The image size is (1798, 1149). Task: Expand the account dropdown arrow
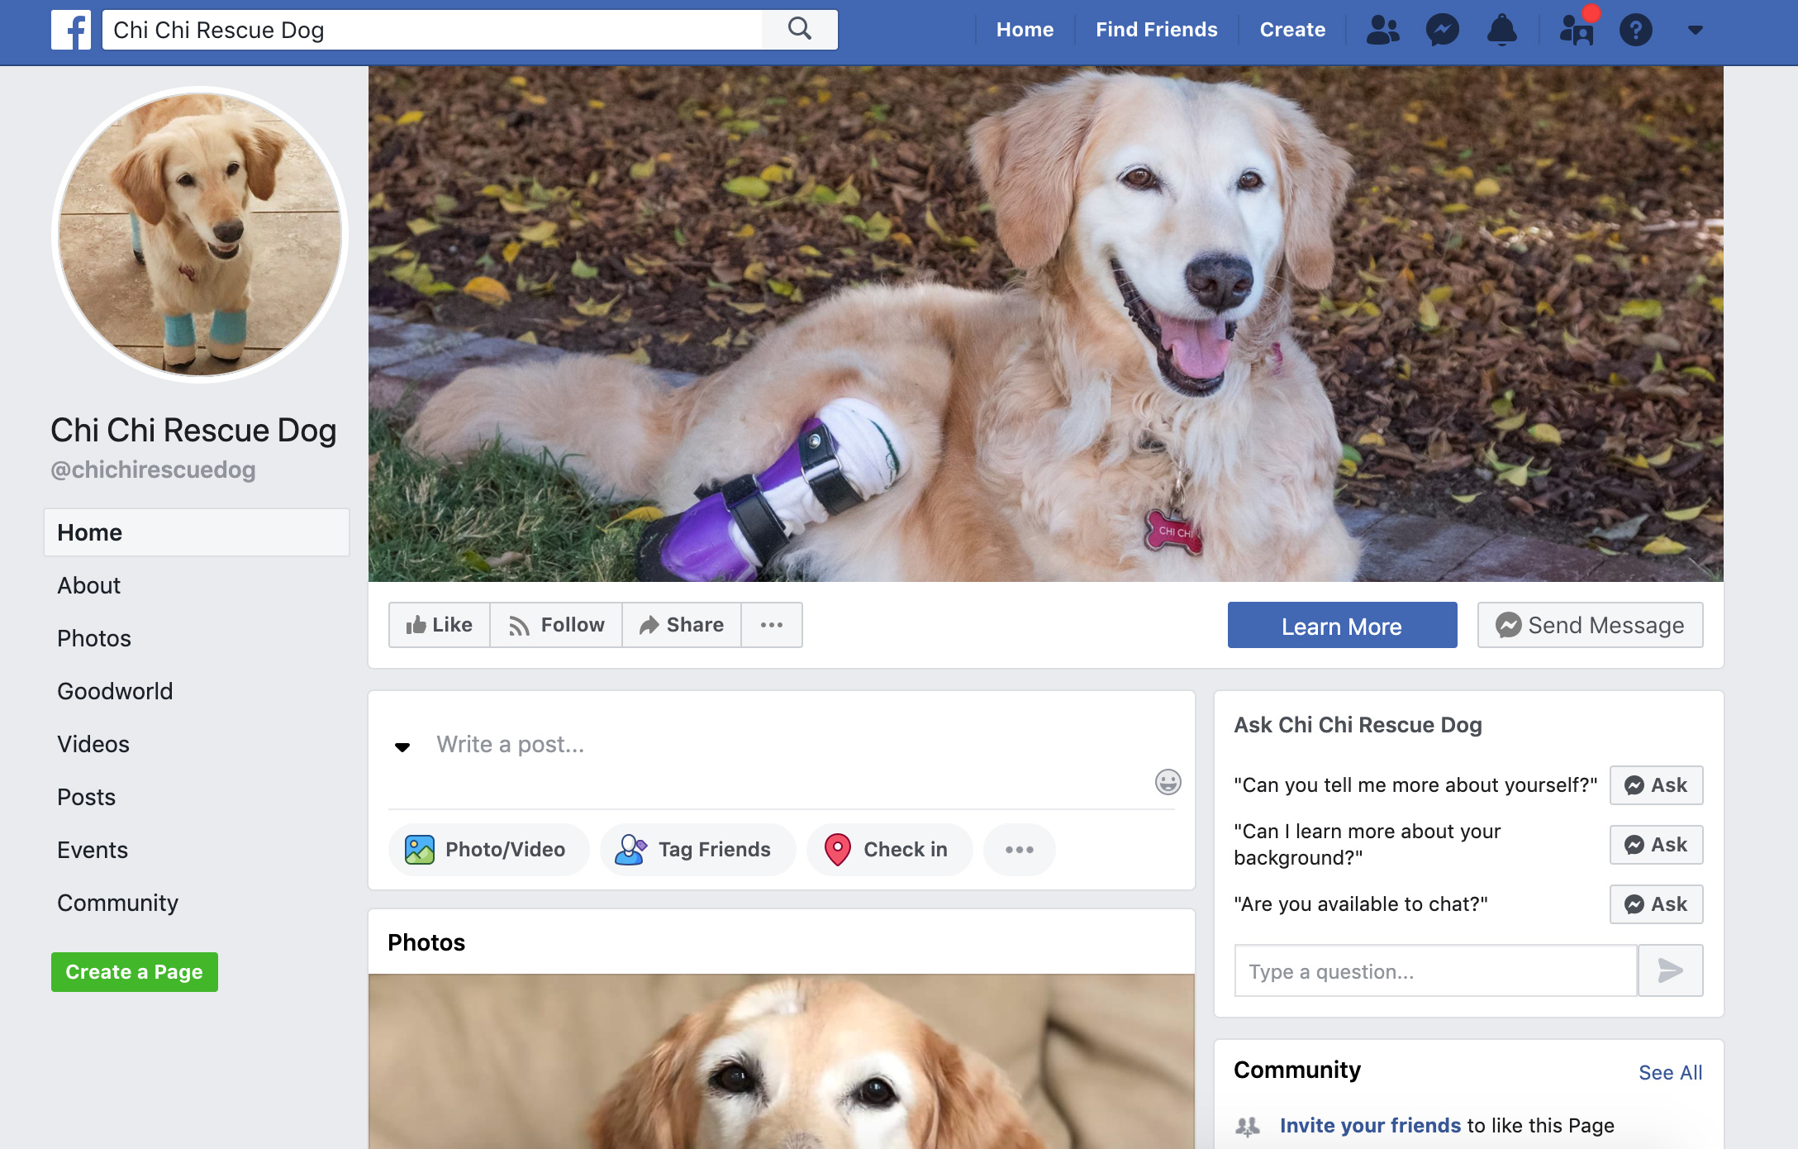coord(1696,31)
